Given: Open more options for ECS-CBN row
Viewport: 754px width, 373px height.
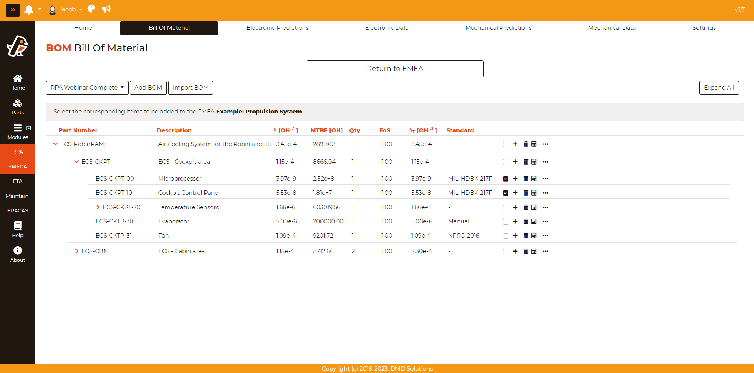Looking at the screenshot, I should click(545, 251).
